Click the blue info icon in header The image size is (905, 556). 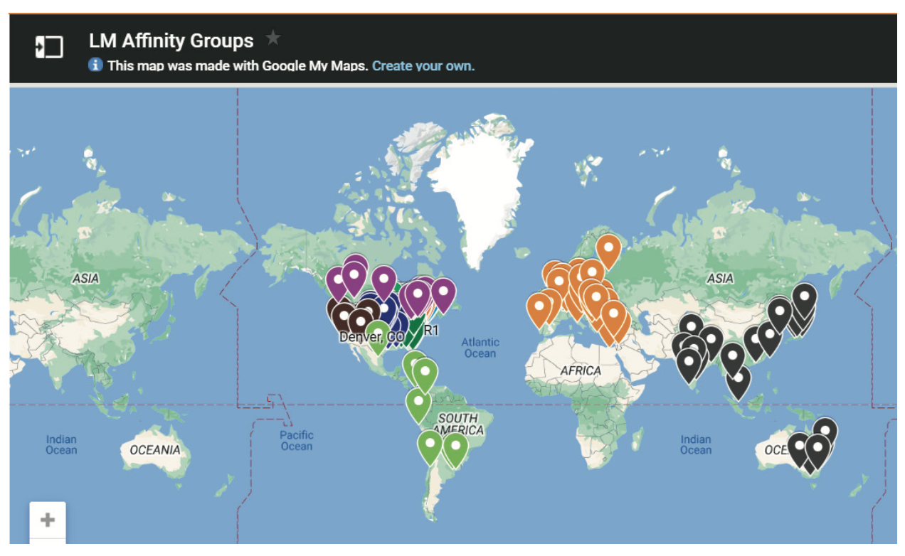click(x=96, y=65)
